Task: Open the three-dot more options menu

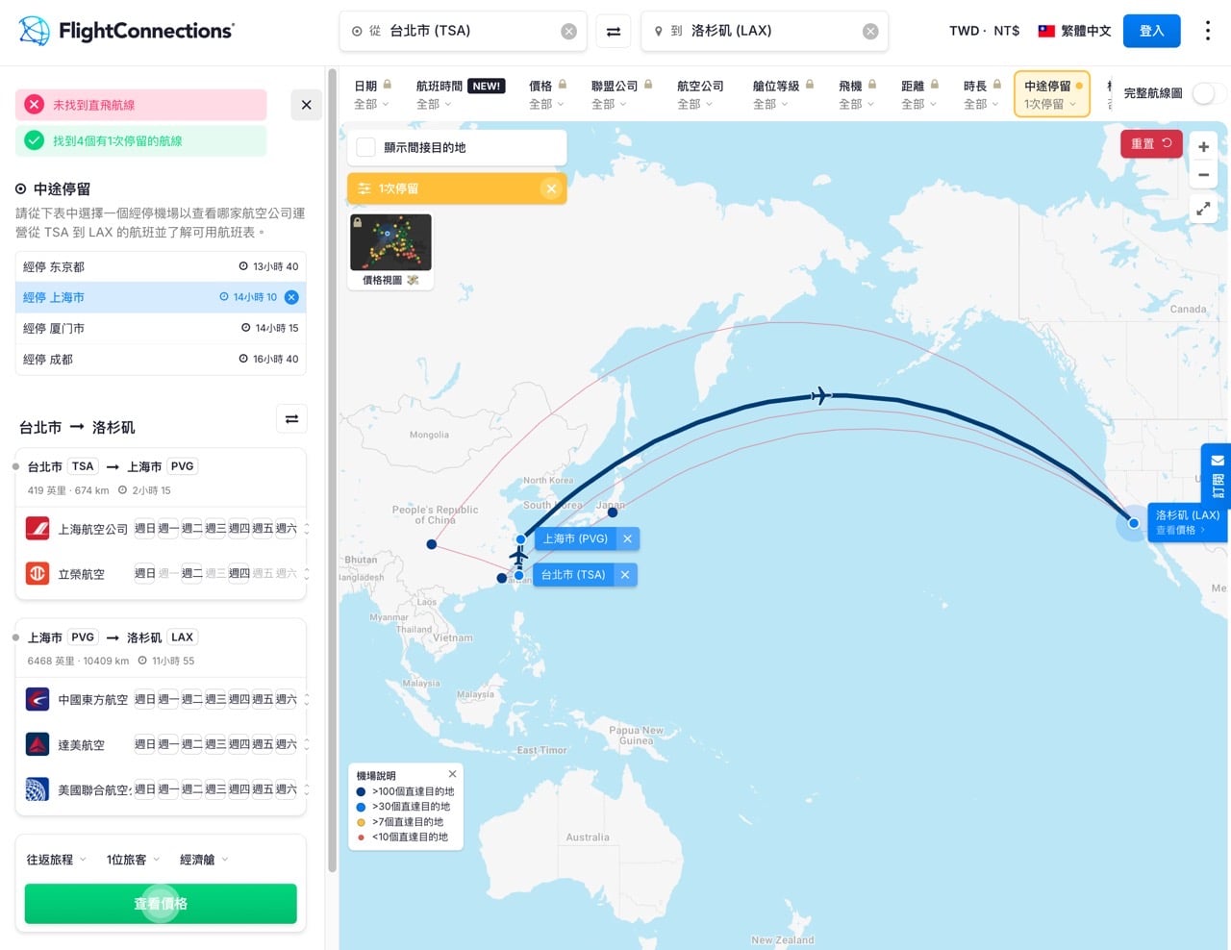Action: pos(1208,31)
